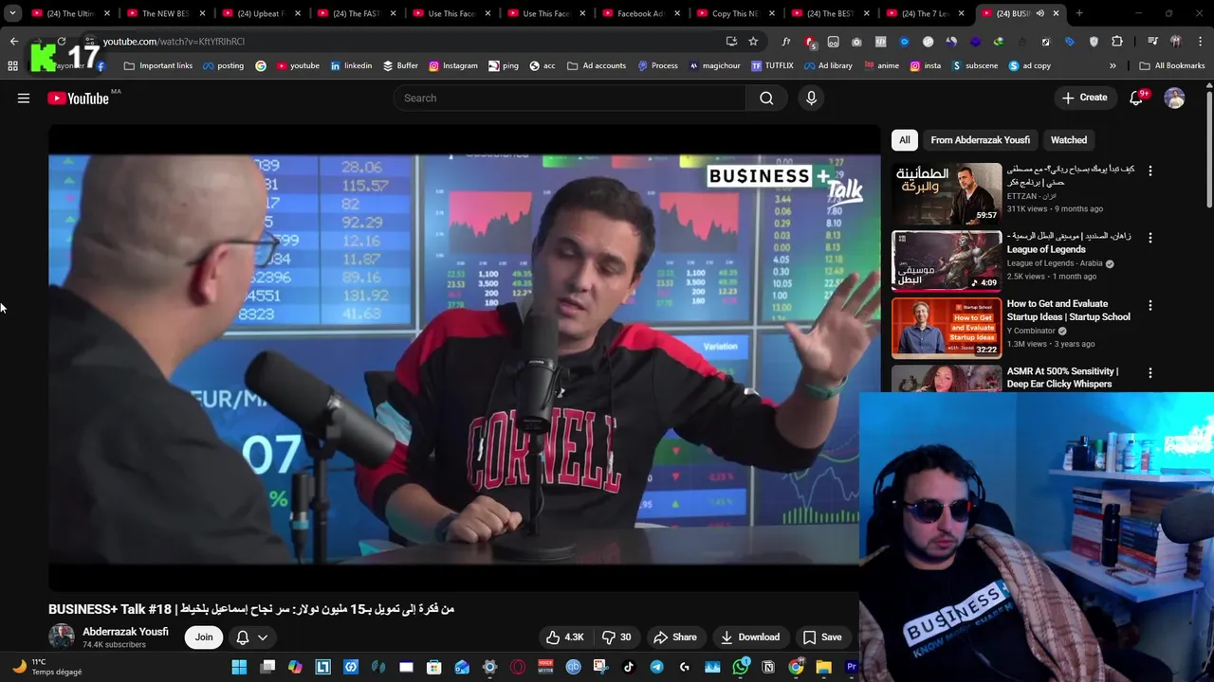
Task: Open File Explorer from the taskbar
Action: tap(823, 667)
